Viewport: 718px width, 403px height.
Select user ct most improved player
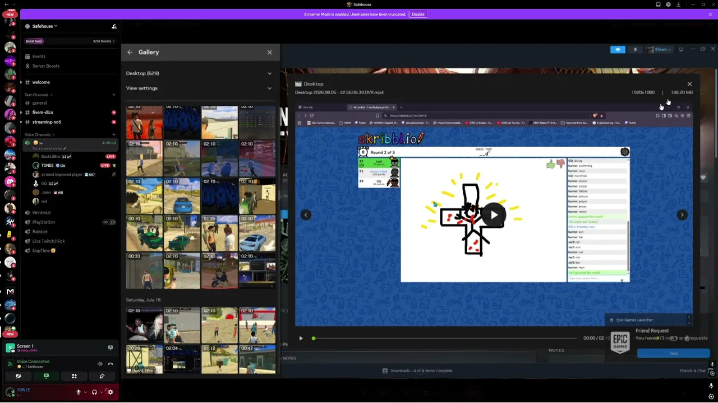pos(62,175)
